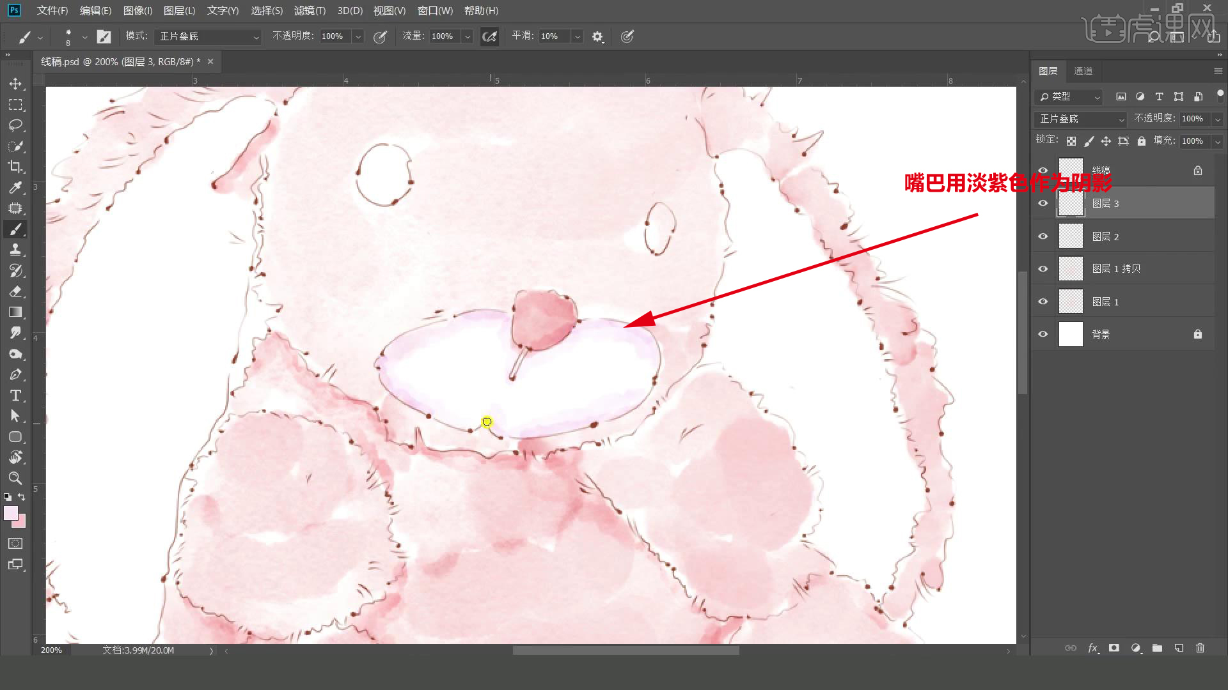The height and width of the screenshot is (690, 1228).
Task: Open smoothing percentage dropdown arrow
Action: click(578, 36)
